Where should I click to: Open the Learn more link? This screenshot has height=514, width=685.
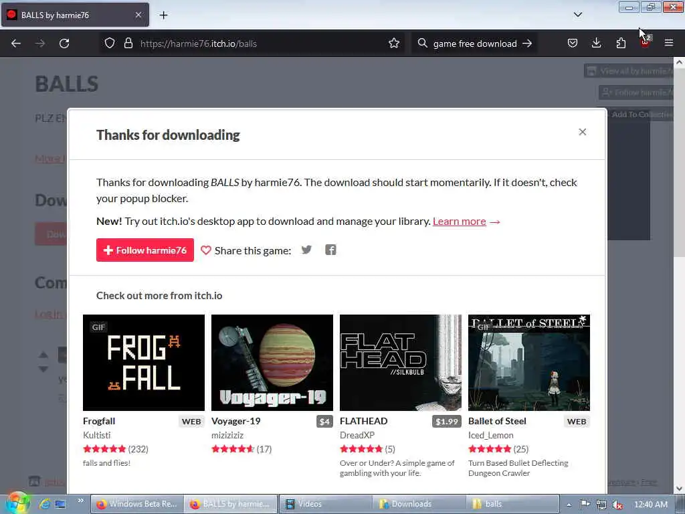tap(459, 221)
